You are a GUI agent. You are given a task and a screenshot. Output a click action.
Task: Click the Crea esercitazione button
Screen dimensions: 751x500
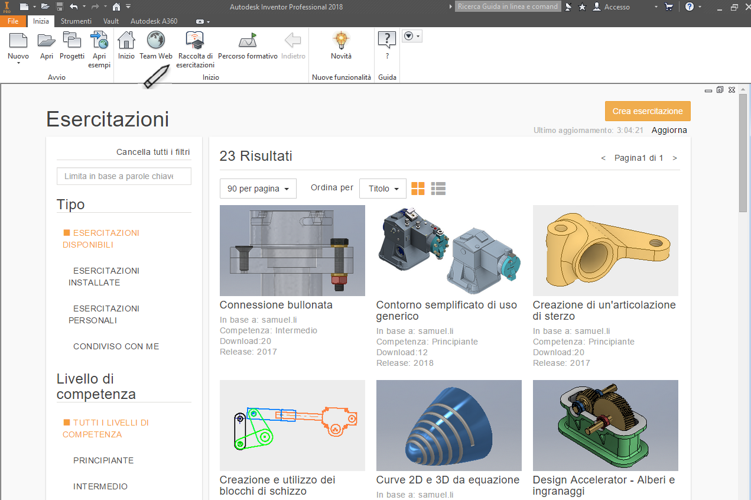[x=648, y=111]
